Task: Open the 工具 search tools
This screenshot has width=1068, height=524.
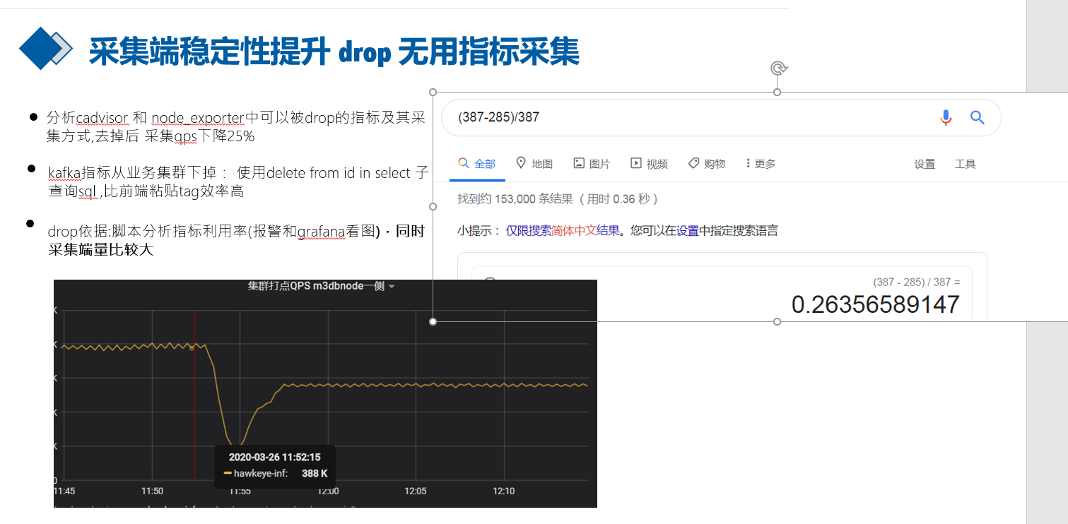Action: 965,164
